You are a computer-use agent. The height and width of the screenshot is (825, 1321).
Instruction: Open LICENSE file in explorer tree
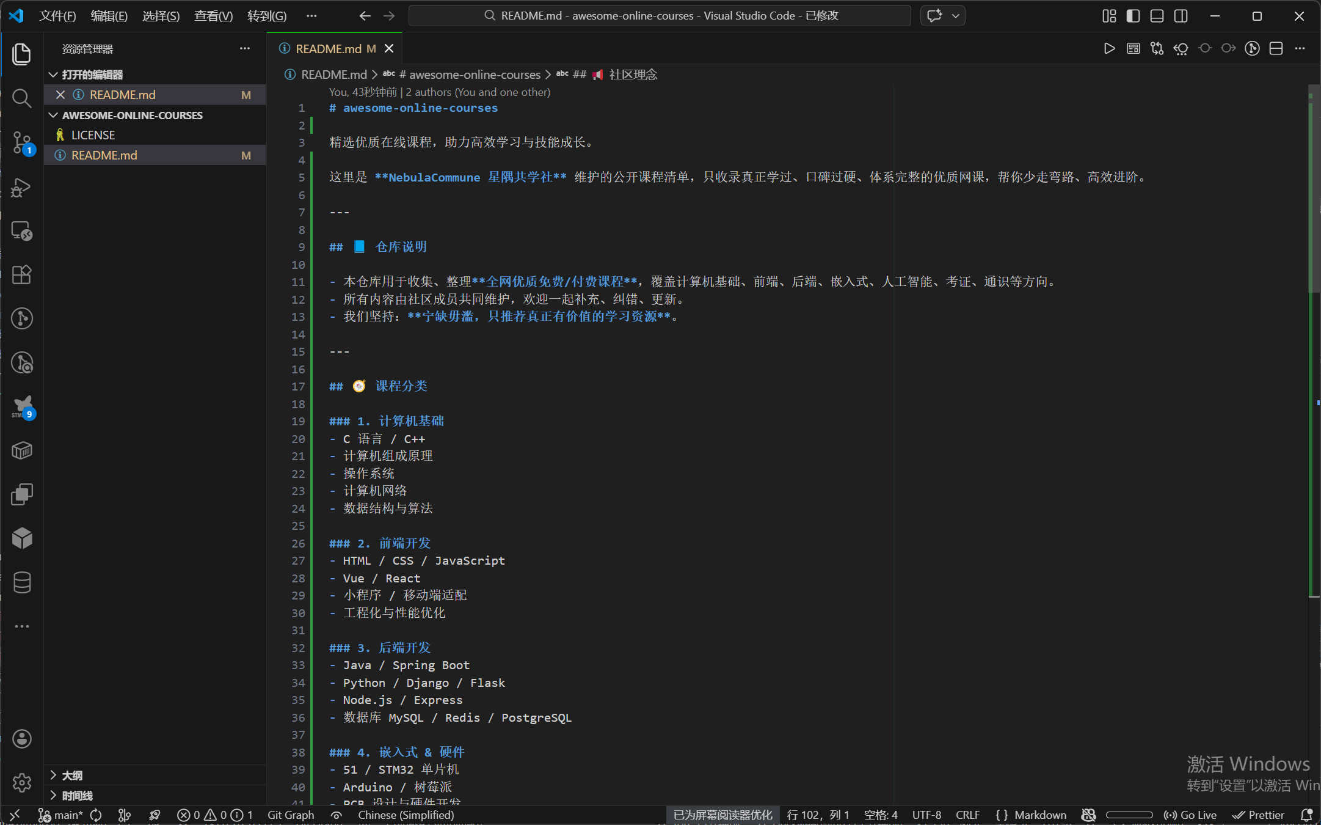(x=93, y=135)
